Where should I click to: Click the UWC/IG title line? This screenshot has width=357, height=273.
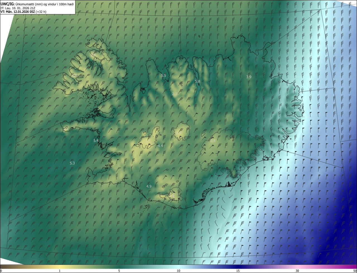(37, 4)
